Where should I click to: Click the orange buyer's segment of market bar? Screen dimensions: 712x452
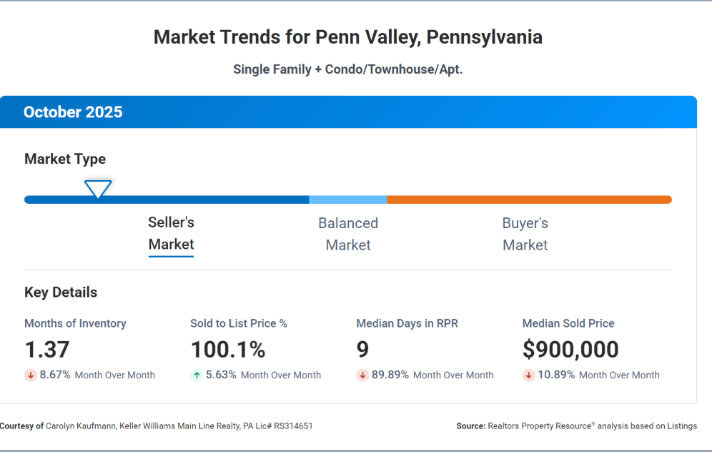tap(529, 200)
